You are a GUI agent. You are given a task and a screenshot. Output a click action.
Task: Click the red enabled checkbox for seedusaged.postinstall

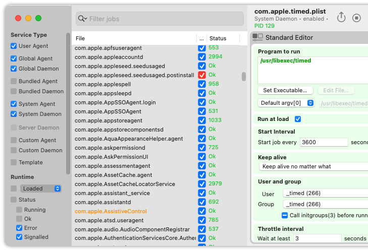201,75
